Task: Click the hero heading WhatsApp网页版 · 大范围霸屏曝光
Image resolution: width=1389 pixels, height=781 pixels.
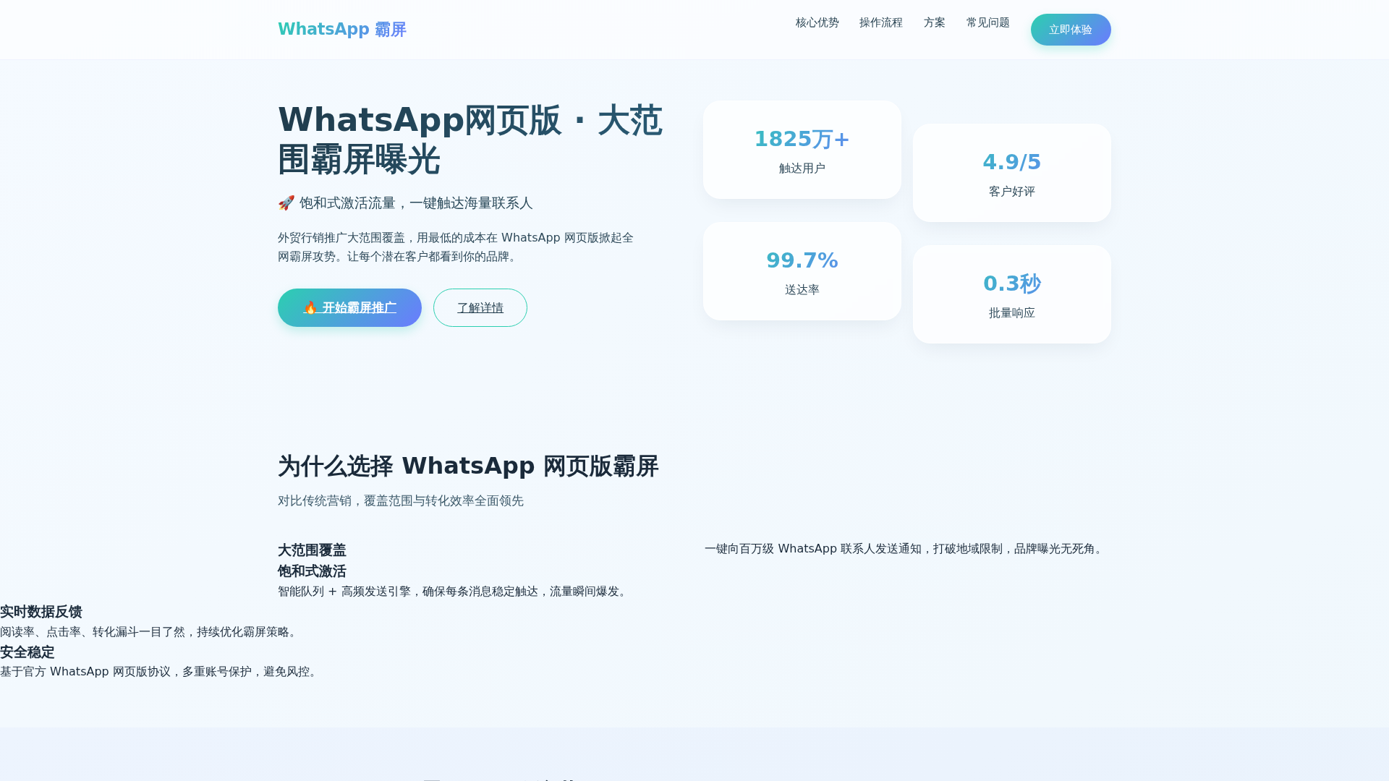Action: (x=470, y=140)
